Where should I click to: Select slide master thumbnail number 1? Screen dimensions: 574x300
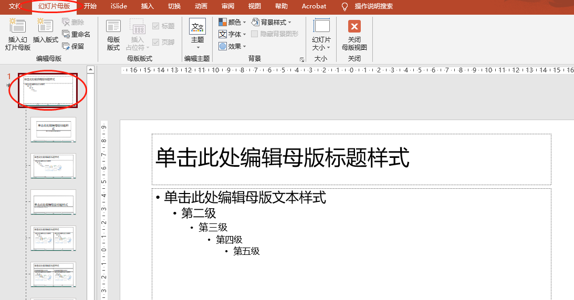coord(48,90)
